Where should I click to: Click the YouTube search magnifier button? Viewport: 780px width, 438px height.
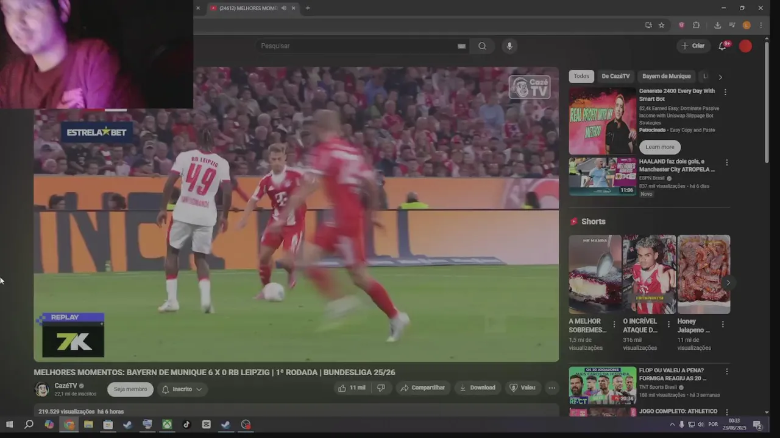482,46
